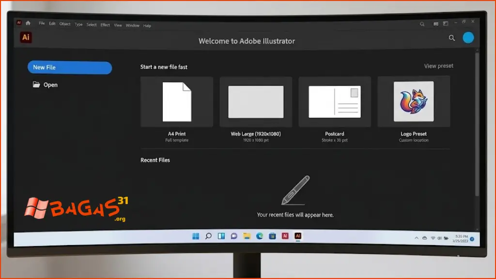Click the volume icon in the system tray
Viewport: 496px width, 279px height.
(x=439, y=238)
